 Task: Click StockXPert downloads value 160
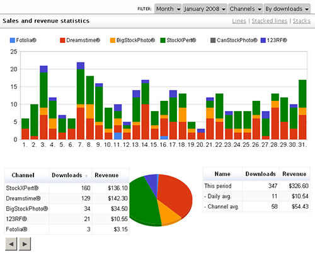pyautogui.click(x=86, y=188)
